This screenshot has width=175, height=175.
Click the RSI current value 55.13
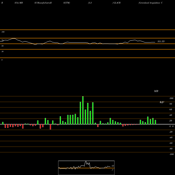pos(161,41)
